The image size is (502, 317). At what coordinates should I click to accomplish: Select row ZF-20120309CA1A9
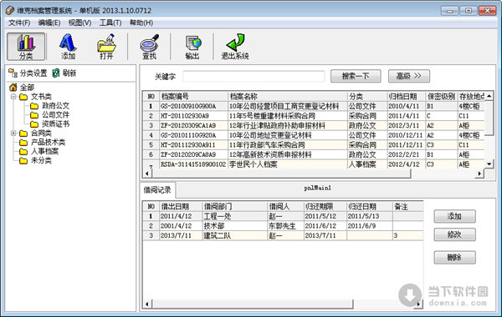point(314,125)
